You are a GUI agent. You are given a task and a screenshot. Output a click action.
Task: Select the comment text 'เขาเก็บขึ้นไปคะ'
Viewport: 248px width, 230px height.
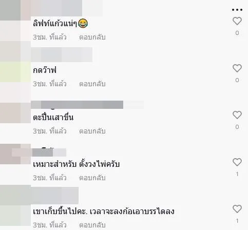coord(60,211)
